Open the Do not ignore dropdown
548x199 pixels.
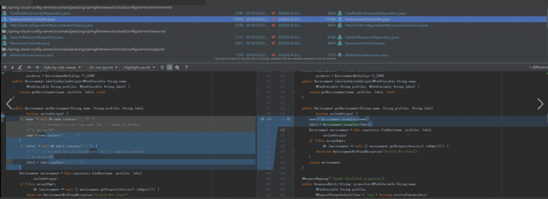[x=103, y=67]
